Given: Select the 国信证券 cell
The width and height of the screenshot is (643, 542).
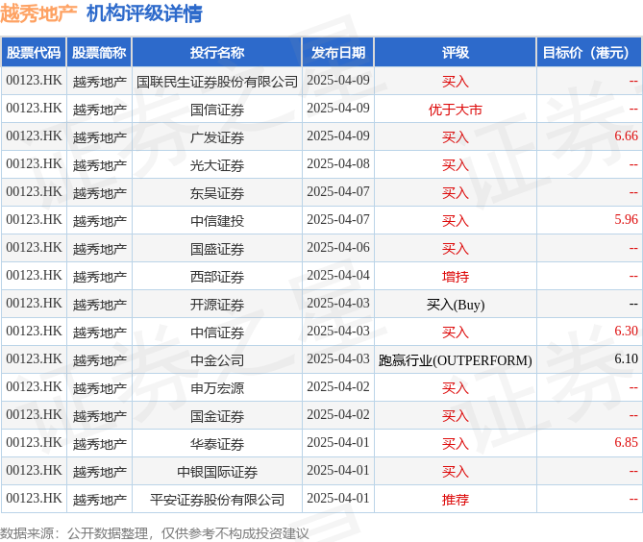Looking at the screenshot, I should pos(217,109).
